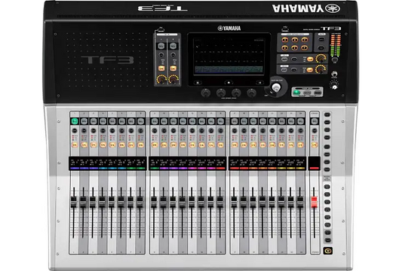Click the rightmost gray key in the silver panel

(x=318, y=93)
